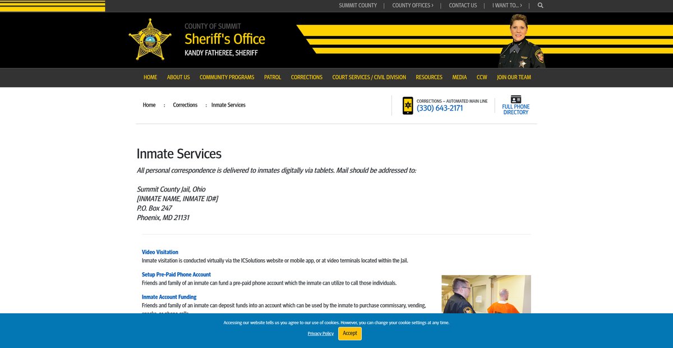Viewport: 673px width, 348px height.
Task: Click the 'P.O. Box 247' address line
Action: coord(154,208)
